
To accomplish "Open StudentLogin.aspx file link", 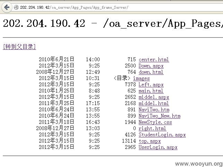I will 162,135.
